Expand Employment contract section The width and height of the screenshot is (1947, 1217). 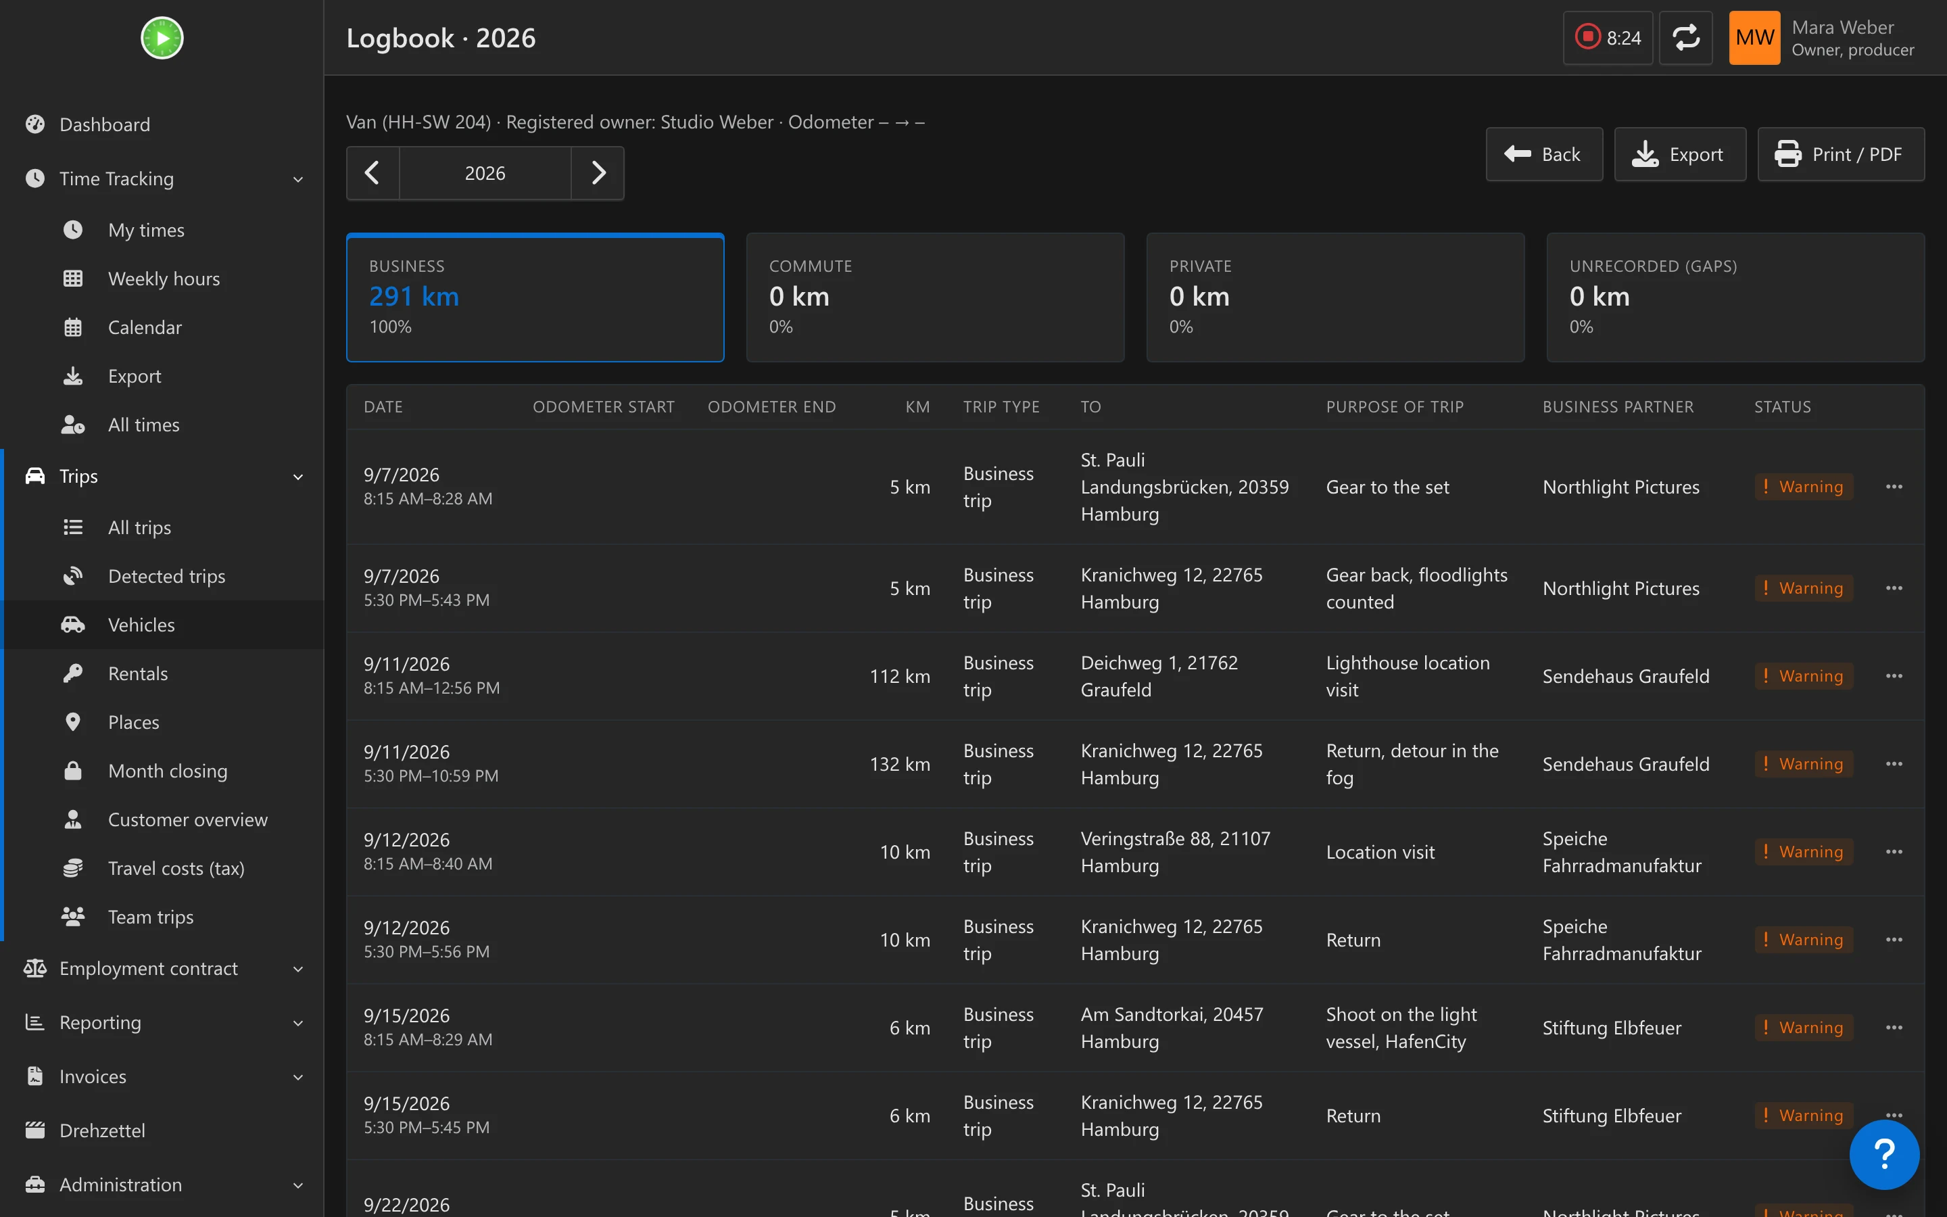(162, 968)
